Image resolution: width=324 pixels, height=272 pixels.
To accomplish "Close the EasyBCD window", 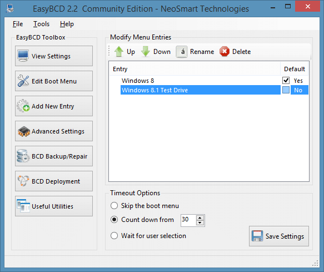I will 308,7.
